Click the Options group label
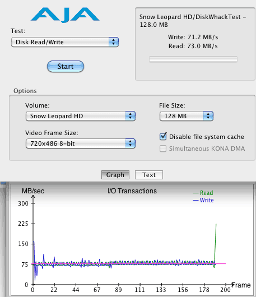The width and height of the screenshot is (256, 297). click(x=25, y=91)
